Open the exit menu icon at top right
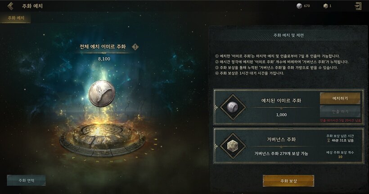Image resolution: width=369 pixels, height=194 pixels. pyautogui.click(x=358, y=6)
